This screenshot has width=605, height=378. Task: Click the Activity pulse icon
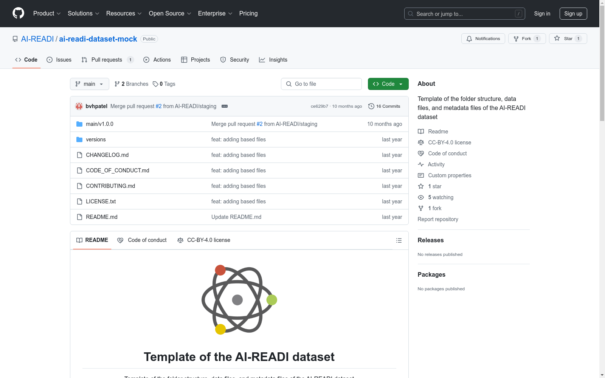coord(421,164)
